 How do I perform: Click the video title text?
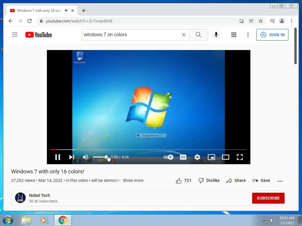pyautogui.click(x=47, y=172)
